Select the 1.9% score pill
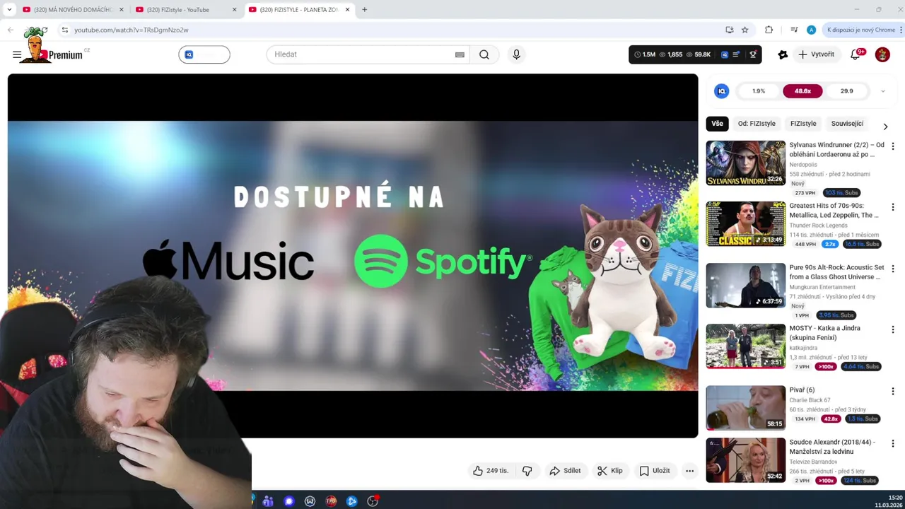This screenshot has width=905, height=509. pos(759,91)
